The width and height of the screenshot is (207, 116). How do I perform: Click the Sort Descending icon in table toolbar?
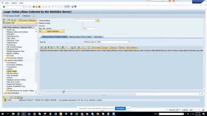tap(49, 48)
